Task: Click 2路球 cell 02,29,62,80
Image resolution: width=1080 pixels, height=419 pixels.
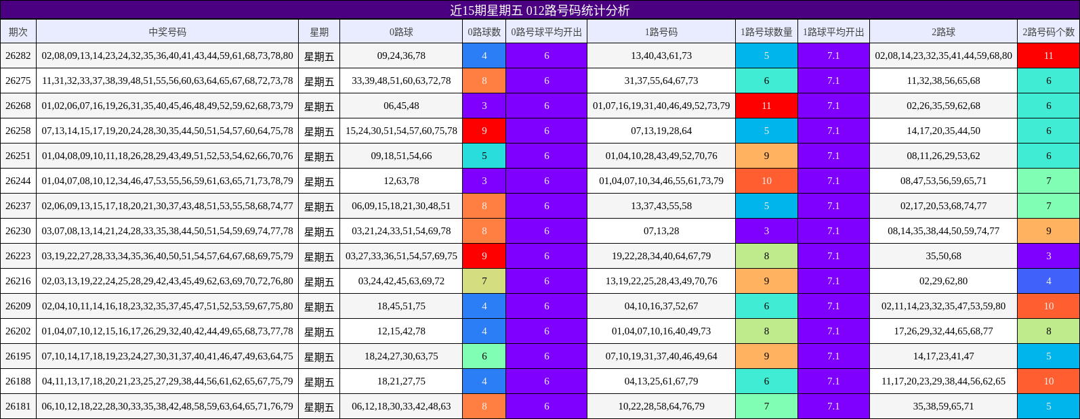Action: click(943, 281)
